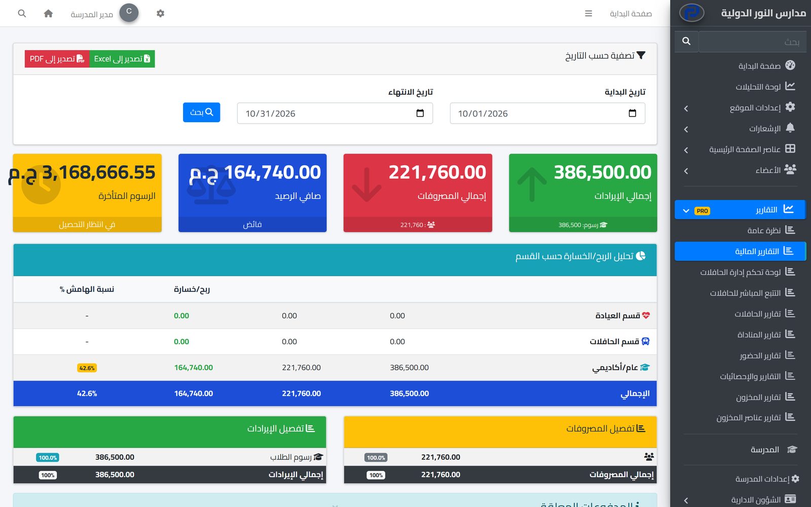The image size is (811, 507).
Task: Export report with تصدير إلى Excel
Action: [x=122, y=59]
